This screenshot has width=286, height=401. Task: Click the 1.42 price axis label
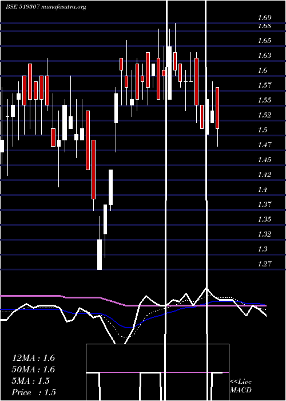264,174
